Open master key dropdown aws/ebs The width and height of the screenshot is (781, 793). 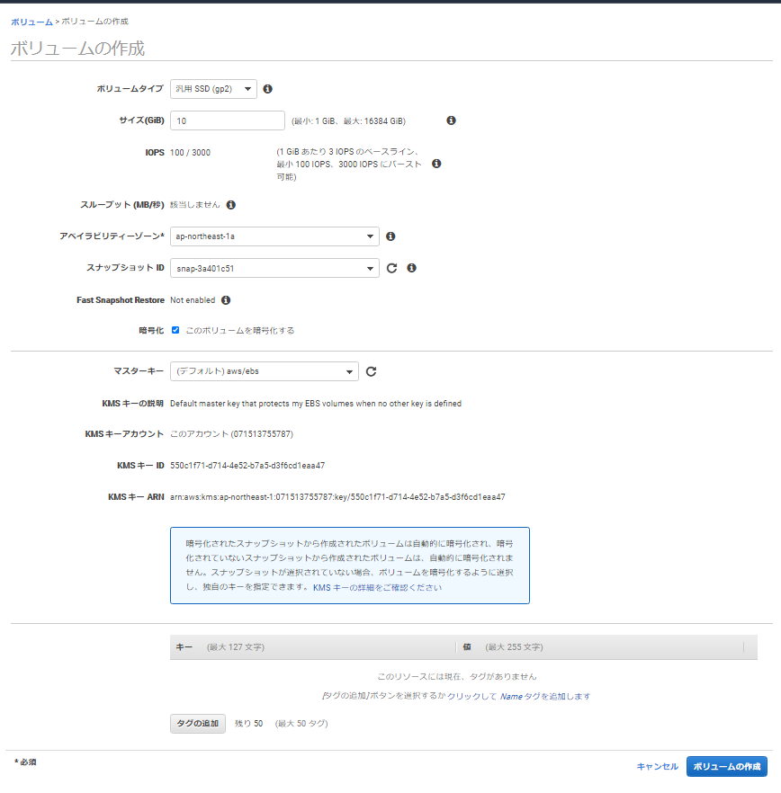coord(265,371)
